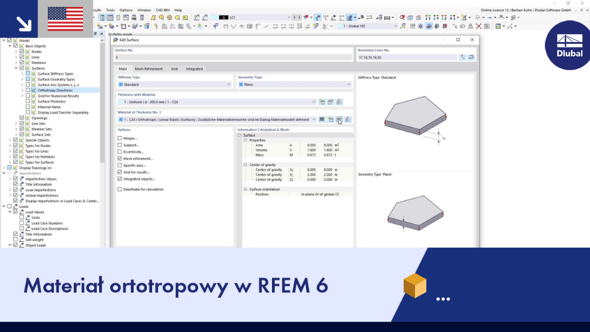Click the edit material icon
Image resolution: width=590 pixels, height=332 pixels.
pos(339,119)
